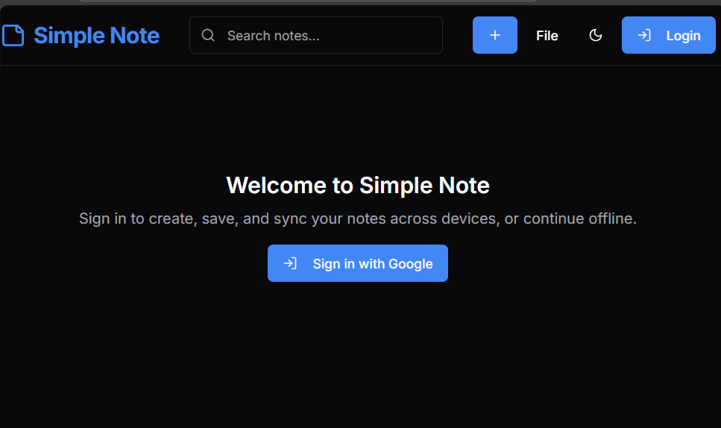The image size is (721, 428).
Task: Click the sign-in description text below heading
Action: (358, 218)
